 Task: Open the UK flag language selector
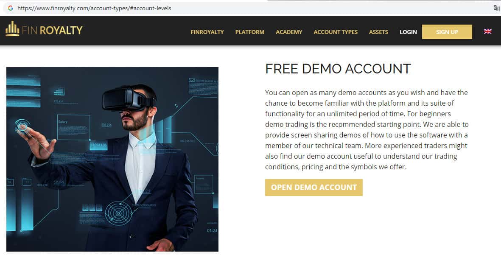coord(487,31)
